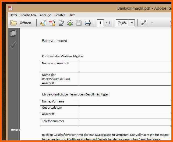Screen dimensions: 173x142
Task: Click the Öffnen button label
Action: (25, 23)
